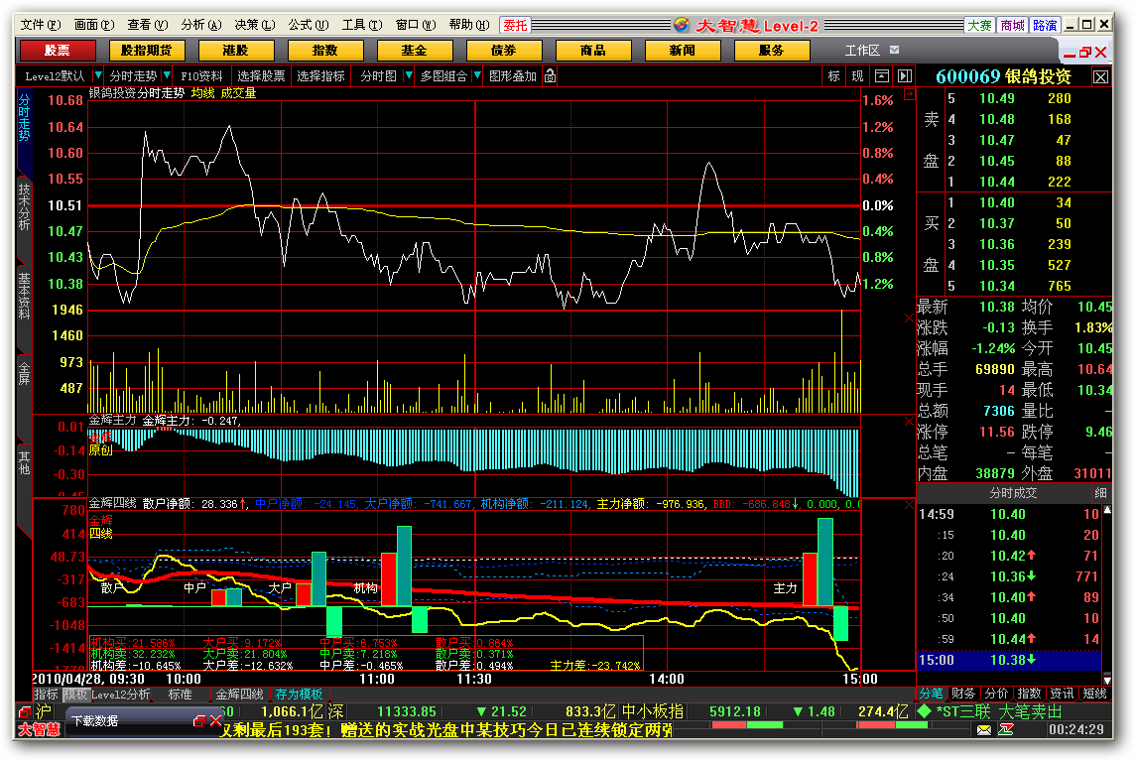Image resolution: width=1135 pixels, height=761 pixels.
Task: Open the 分时图 dropdown arrow
Action: [409, 76]
